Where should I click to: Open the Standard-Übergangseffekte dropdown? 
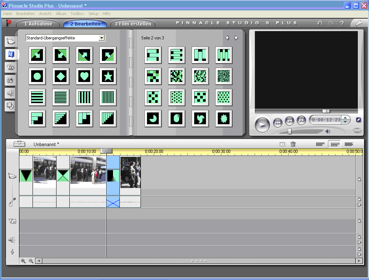point(102,38)
